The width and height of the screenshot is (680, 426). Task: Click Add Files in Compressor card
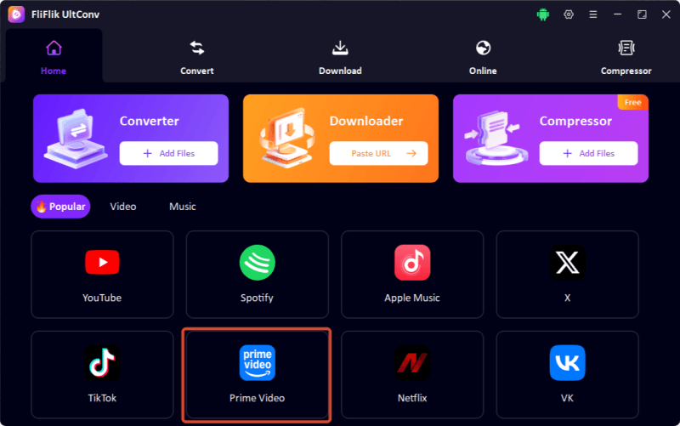tap(588, 153)
